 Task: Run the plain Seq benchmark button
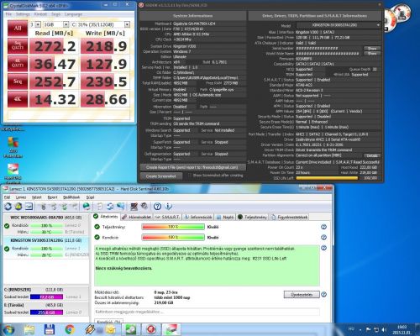coord(18,81)
